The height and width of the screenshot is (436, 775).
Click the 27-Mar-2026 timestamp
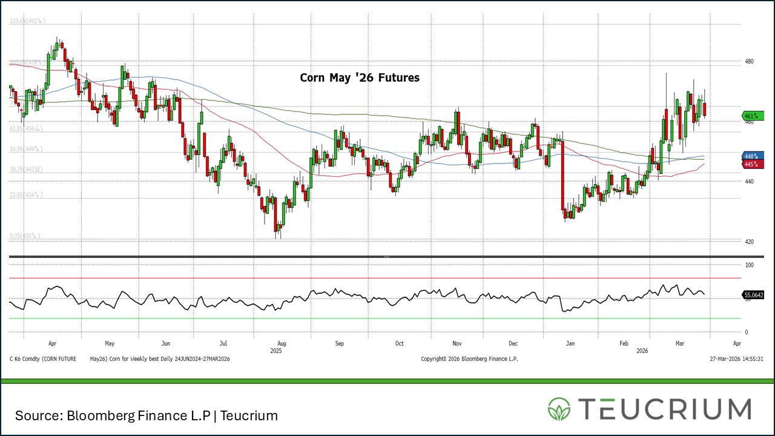[x=736, y=358]
